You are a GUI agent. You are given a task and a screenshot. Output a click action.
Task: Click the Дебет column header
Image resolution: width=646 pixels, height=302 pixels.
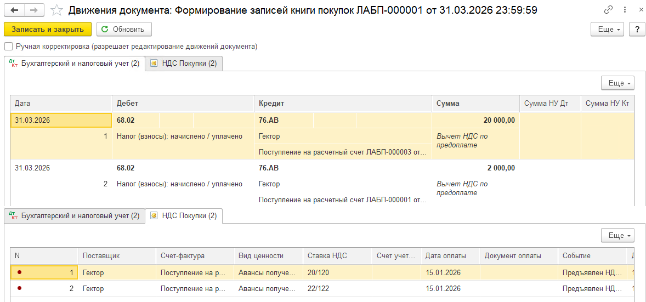coord(183,104)
